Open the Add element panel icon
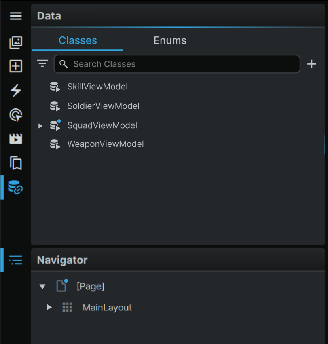Viewport: 328px width, 344px height. [x=16, y=66]
